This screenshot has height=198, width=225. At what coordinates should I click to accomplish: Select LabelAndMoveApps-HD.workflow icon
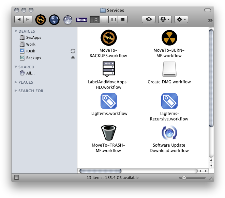(108, 69)
